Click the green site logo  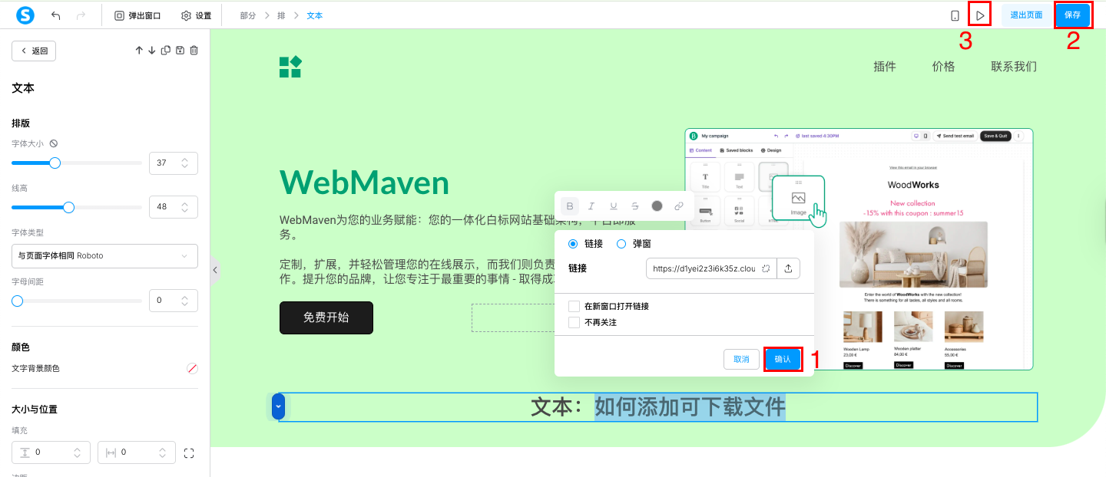click(290, 67)
